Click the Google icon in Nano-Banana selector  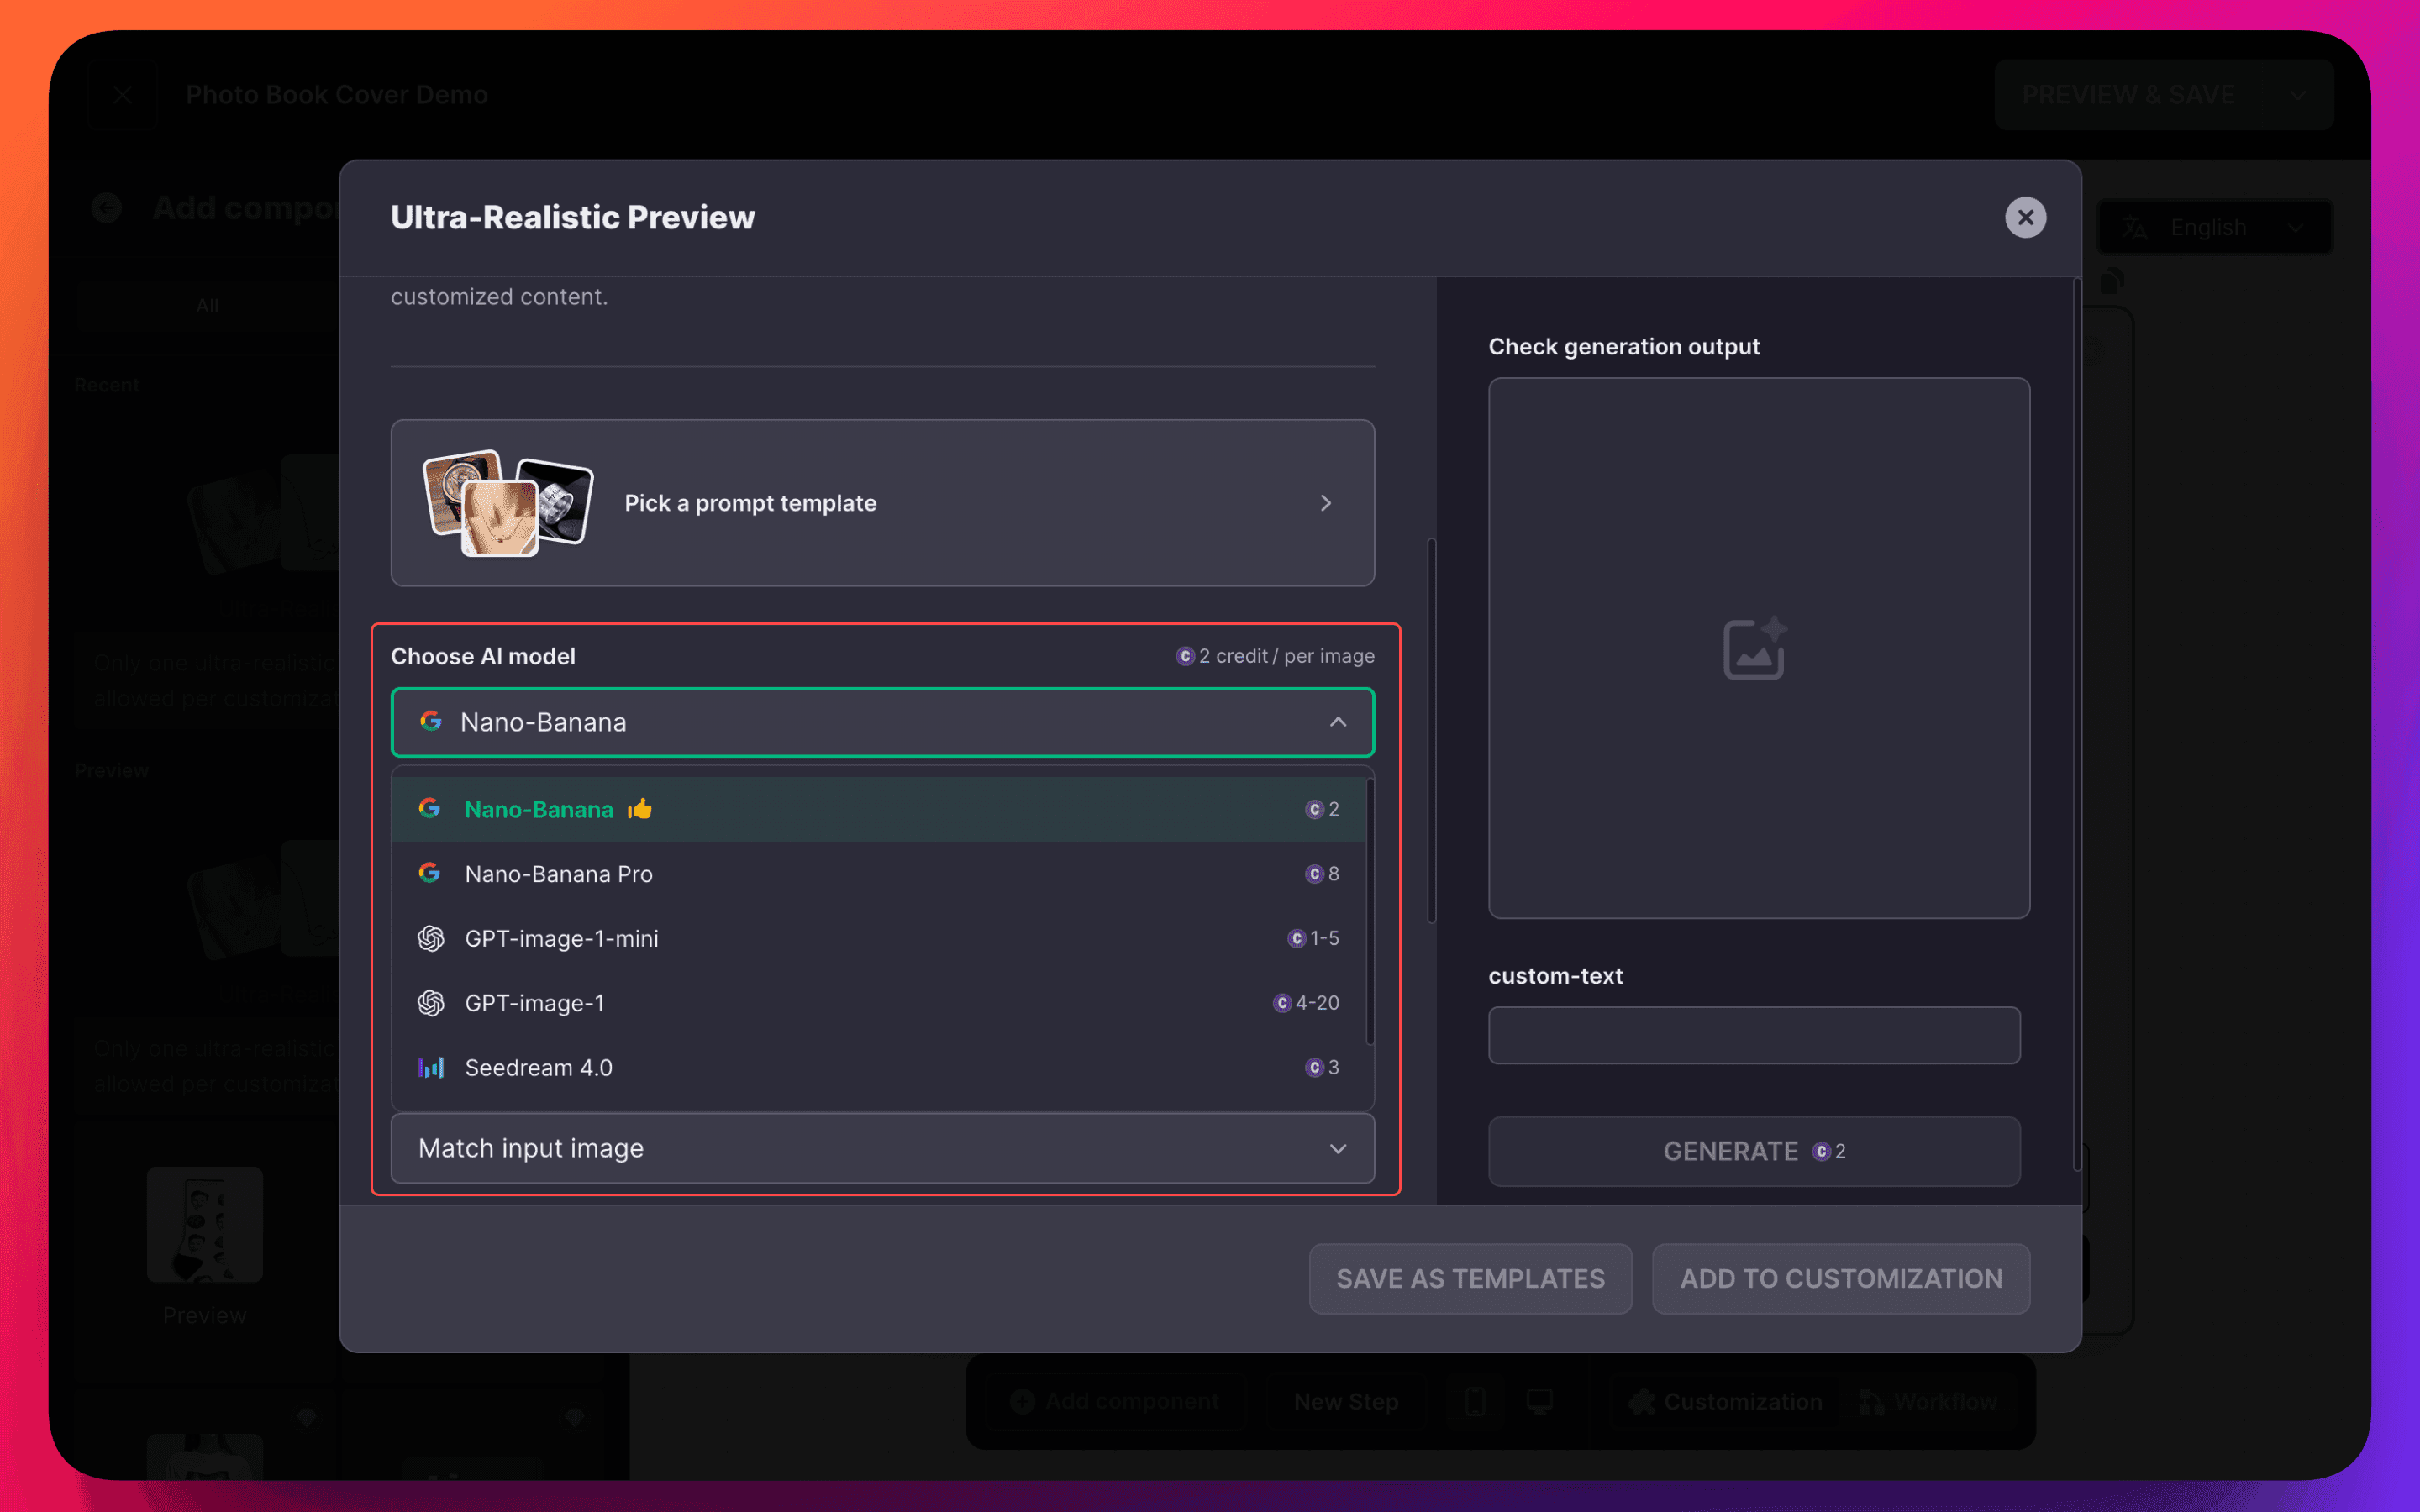click(431, 721)
